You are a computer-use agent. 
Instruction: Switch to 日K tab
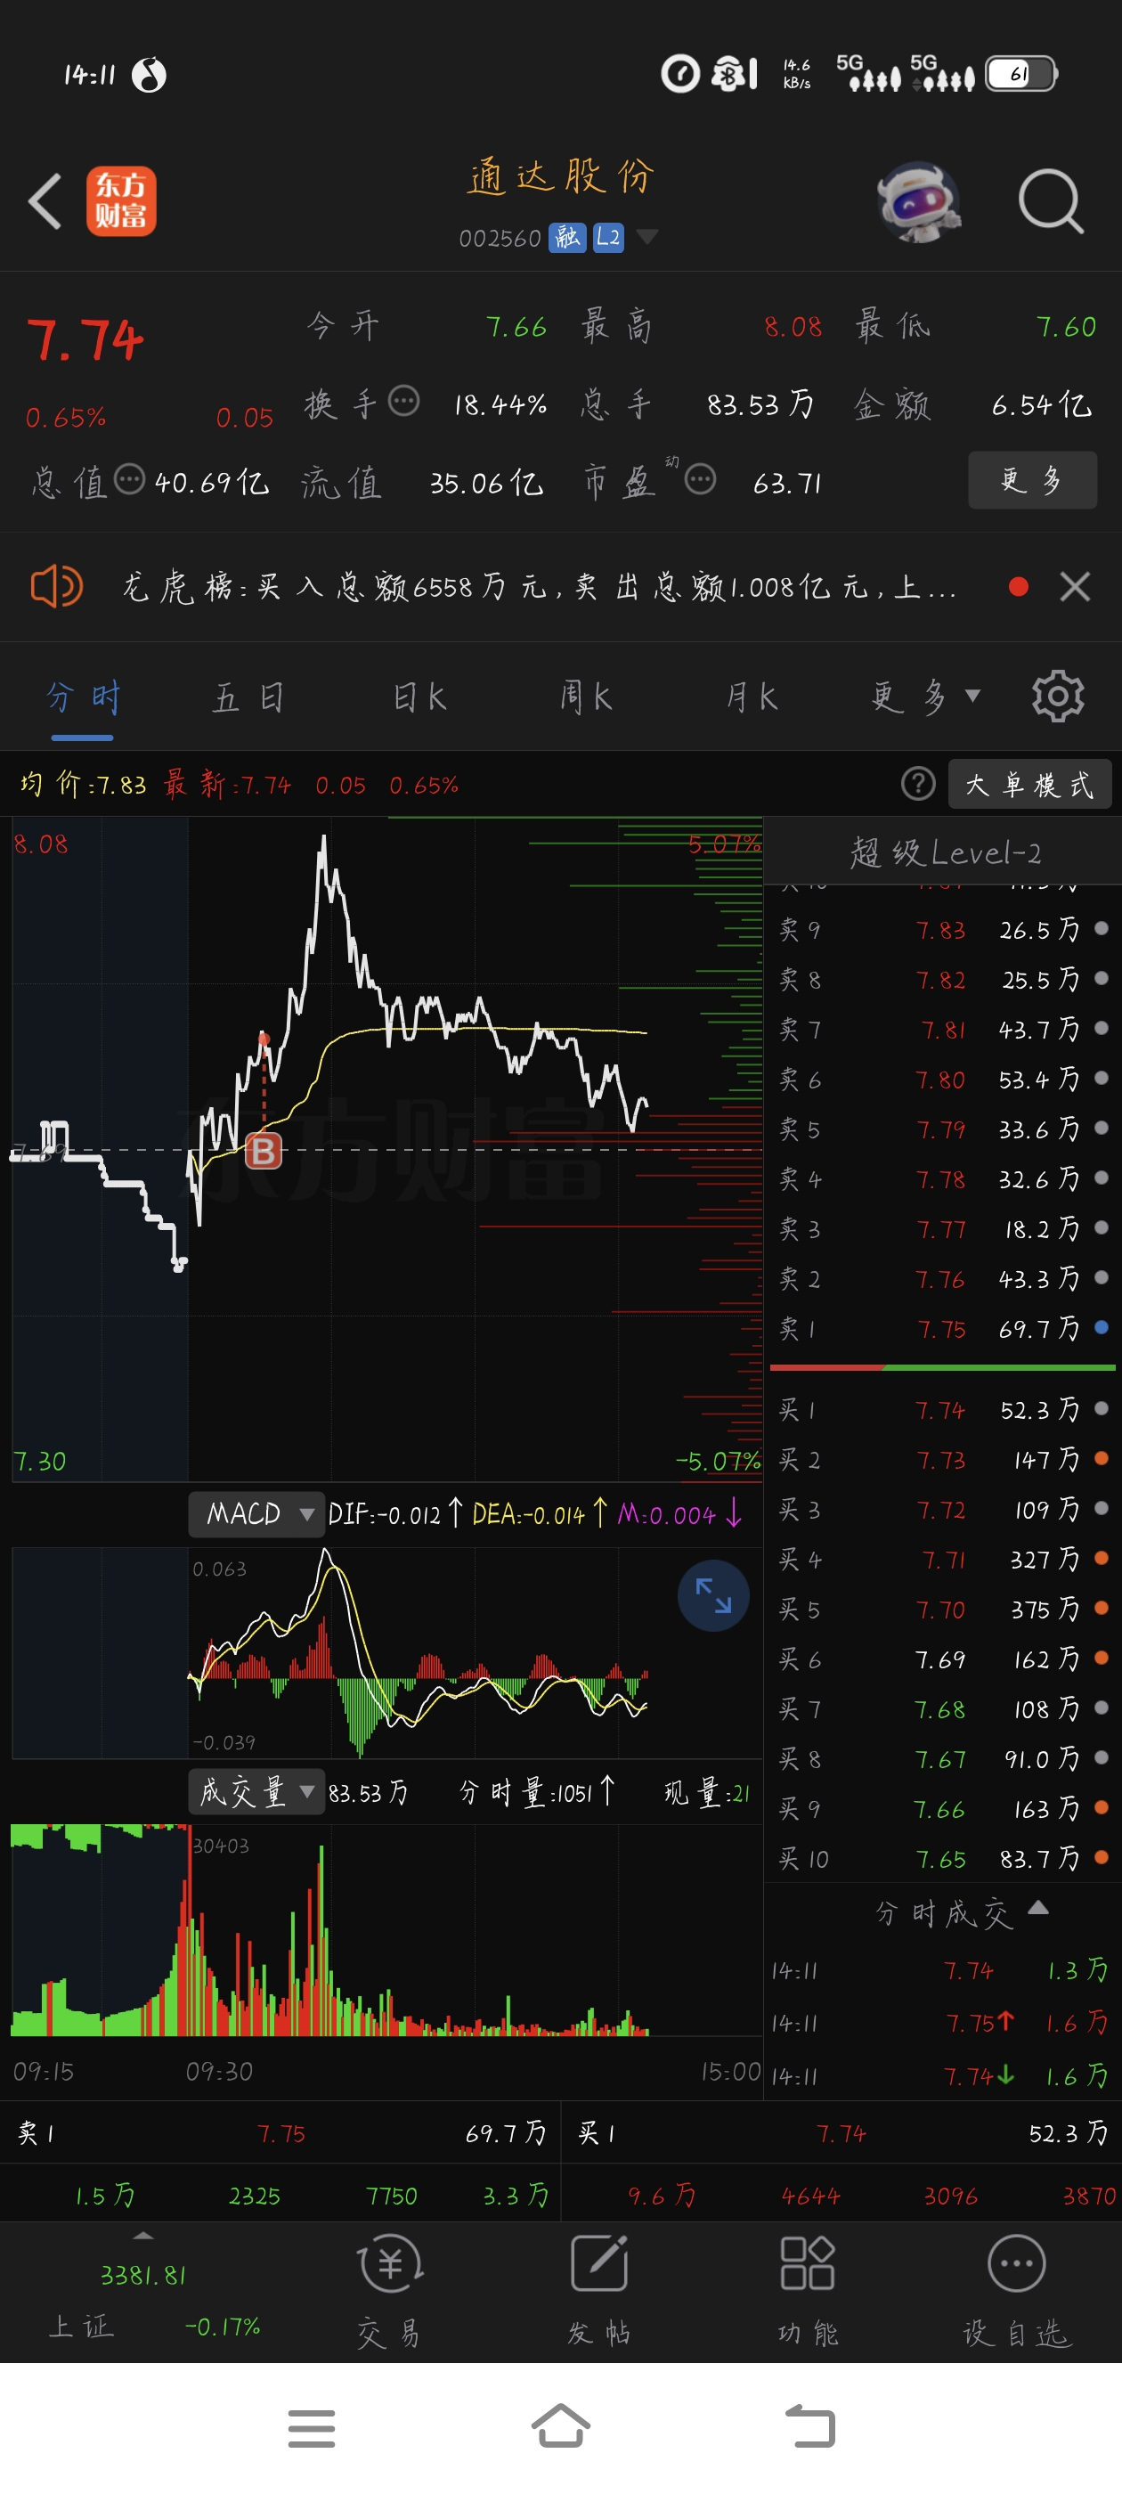[419, 697]
